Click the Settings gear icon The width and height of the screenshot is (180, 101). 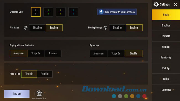click(156, 4)
